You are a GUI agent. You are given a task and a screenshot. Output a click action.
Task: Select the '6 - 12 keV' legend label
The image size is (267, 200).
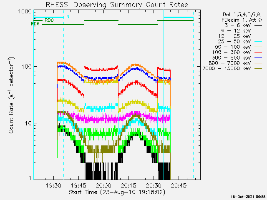click(236, 31)
